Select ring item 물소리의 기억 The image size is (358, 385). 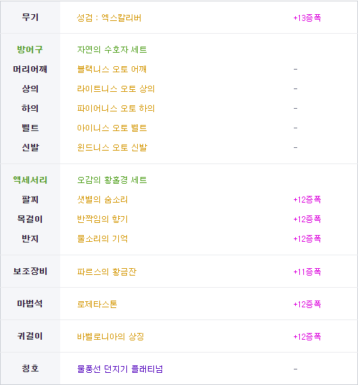coord(103,238)
